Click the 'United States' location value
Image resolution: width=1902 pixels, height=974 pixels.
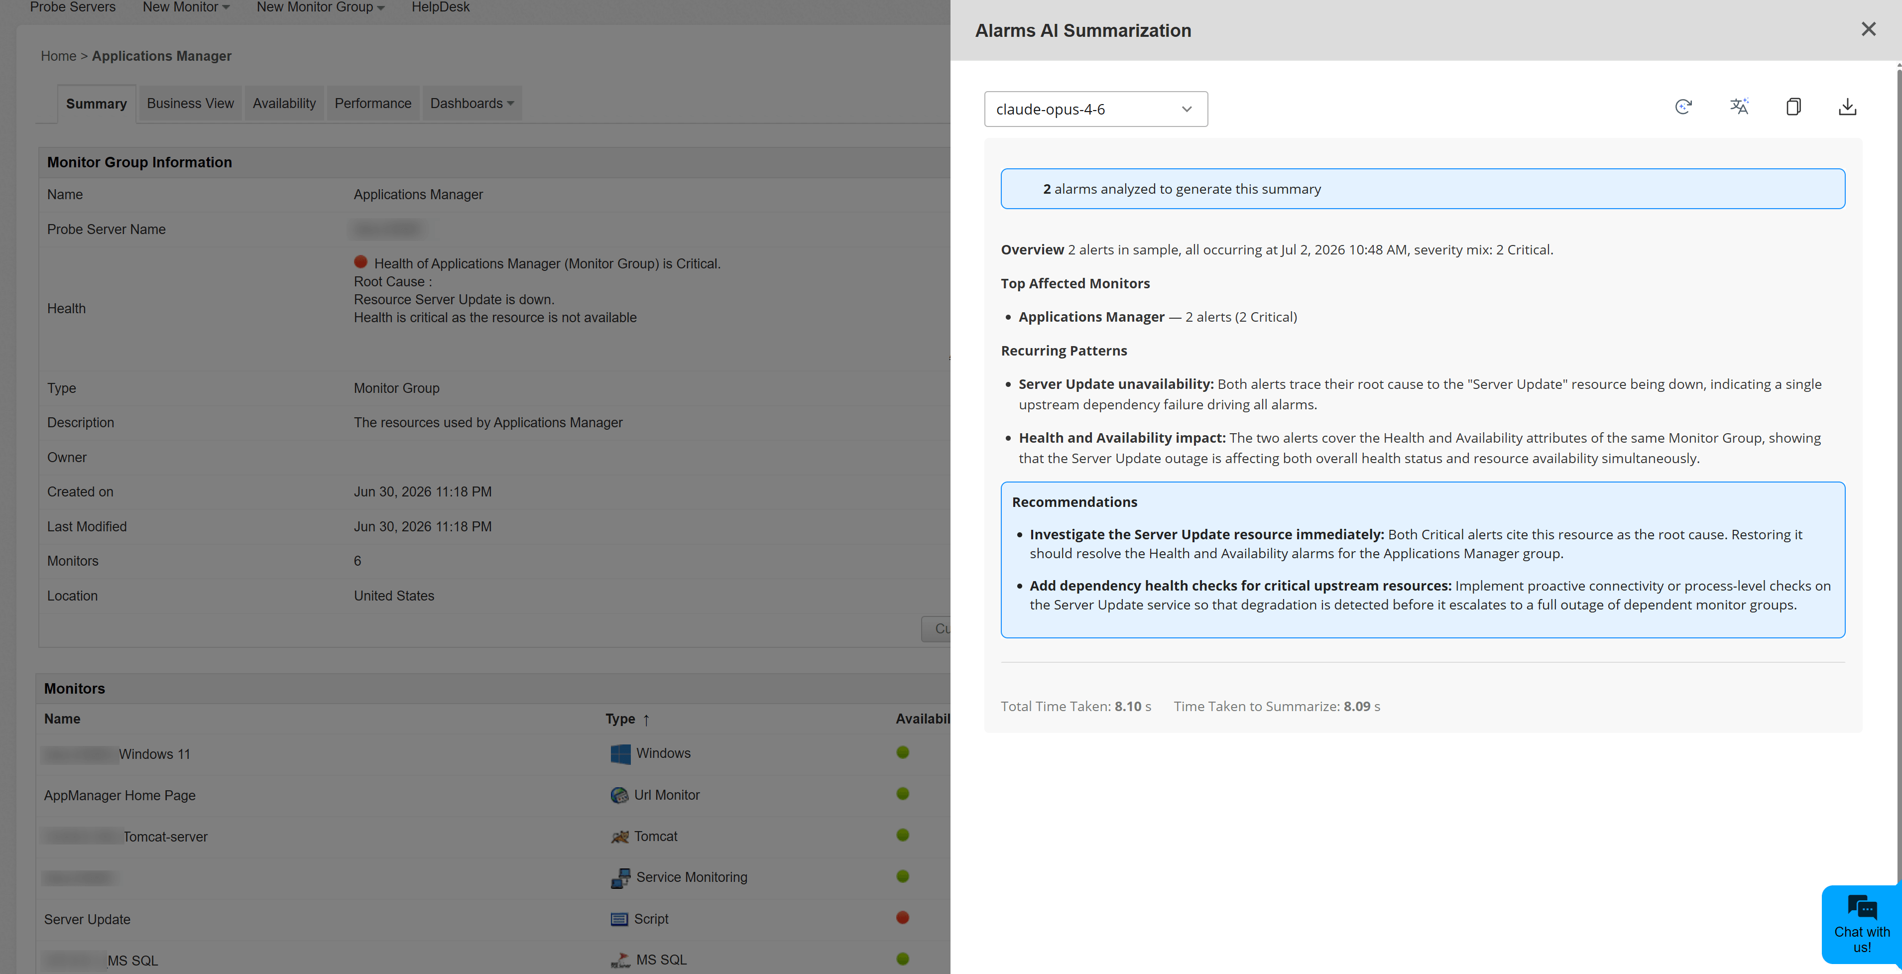click(393, 596)
